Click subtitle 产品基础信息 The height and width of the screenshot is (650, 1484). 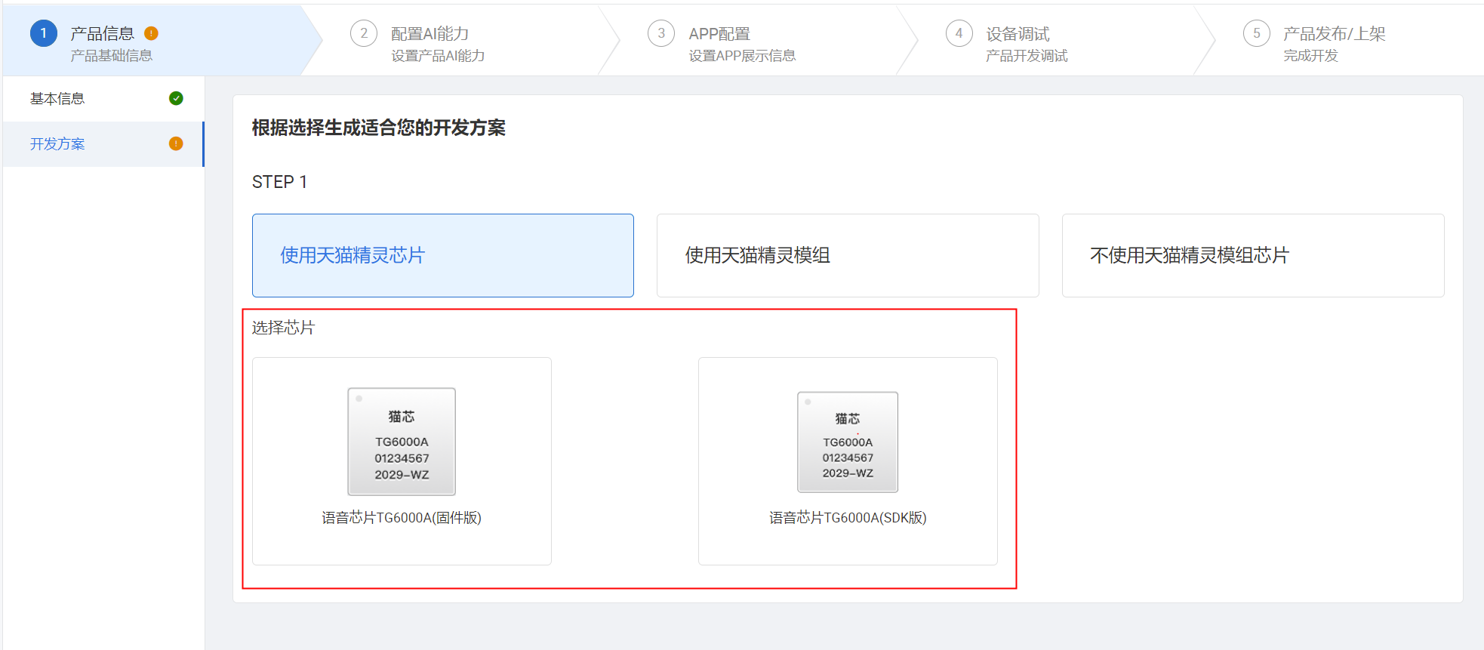pyautogui.click(x=112, y=56)
